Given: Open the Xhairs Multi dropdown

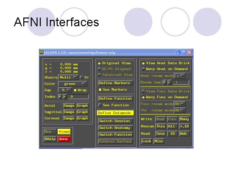Looking at the screenshot, I should point(68,77).
